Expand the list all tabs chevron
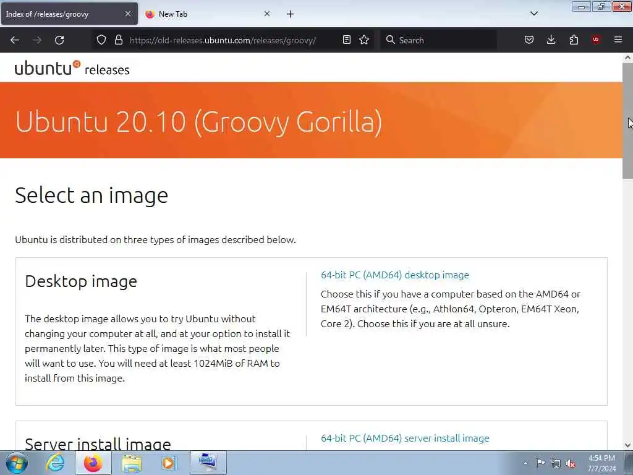Viewport: 633px width, 475px height. click(533, 14)
